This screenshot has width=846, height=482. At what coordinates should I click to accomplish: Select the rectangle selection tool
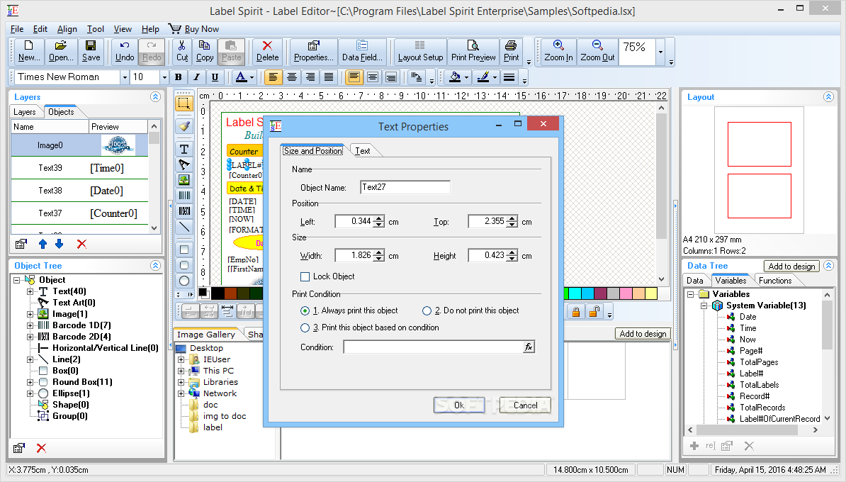(x=184, y=103)
